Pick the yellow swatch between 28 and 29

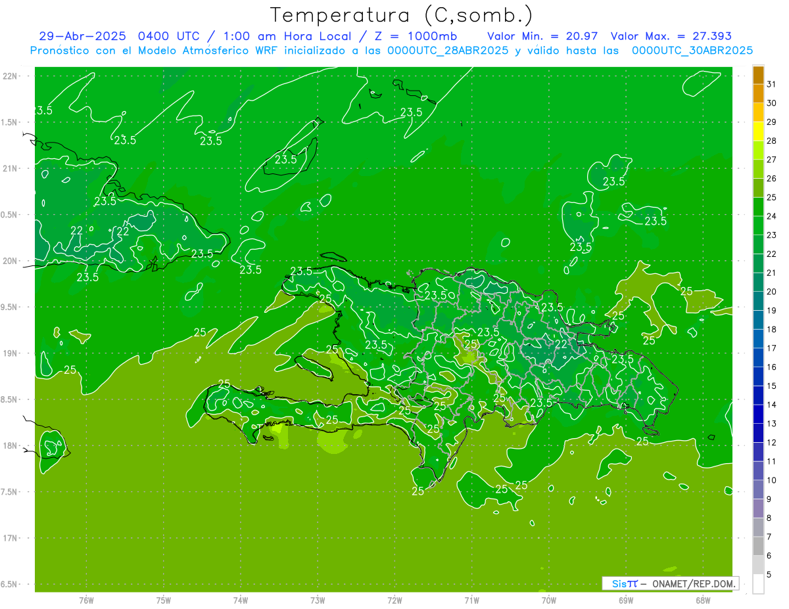758,131
